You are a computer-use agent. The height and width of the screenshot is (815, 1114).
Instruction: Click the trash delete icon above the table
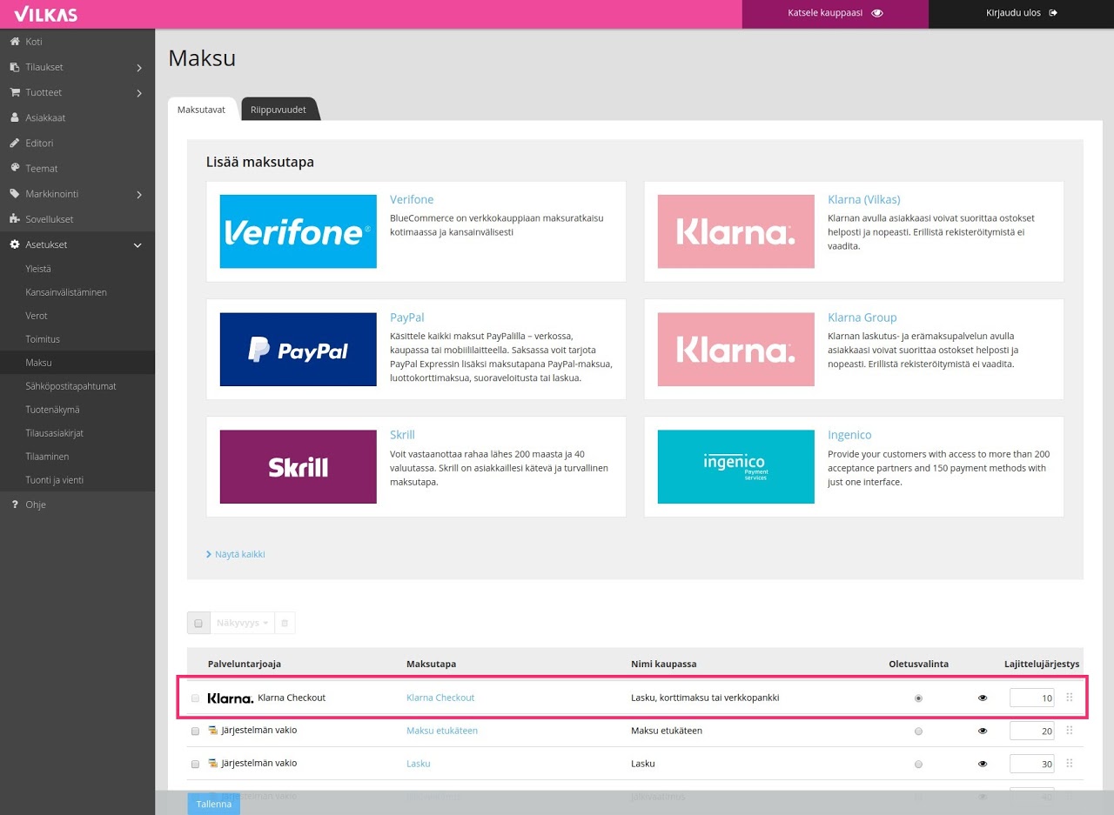click(x=285, y=624)
